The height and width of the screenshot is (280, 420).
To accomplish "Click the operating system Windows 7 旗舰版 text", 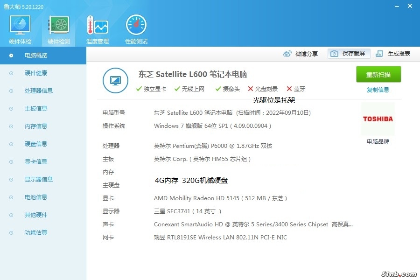I will point(212,126).
